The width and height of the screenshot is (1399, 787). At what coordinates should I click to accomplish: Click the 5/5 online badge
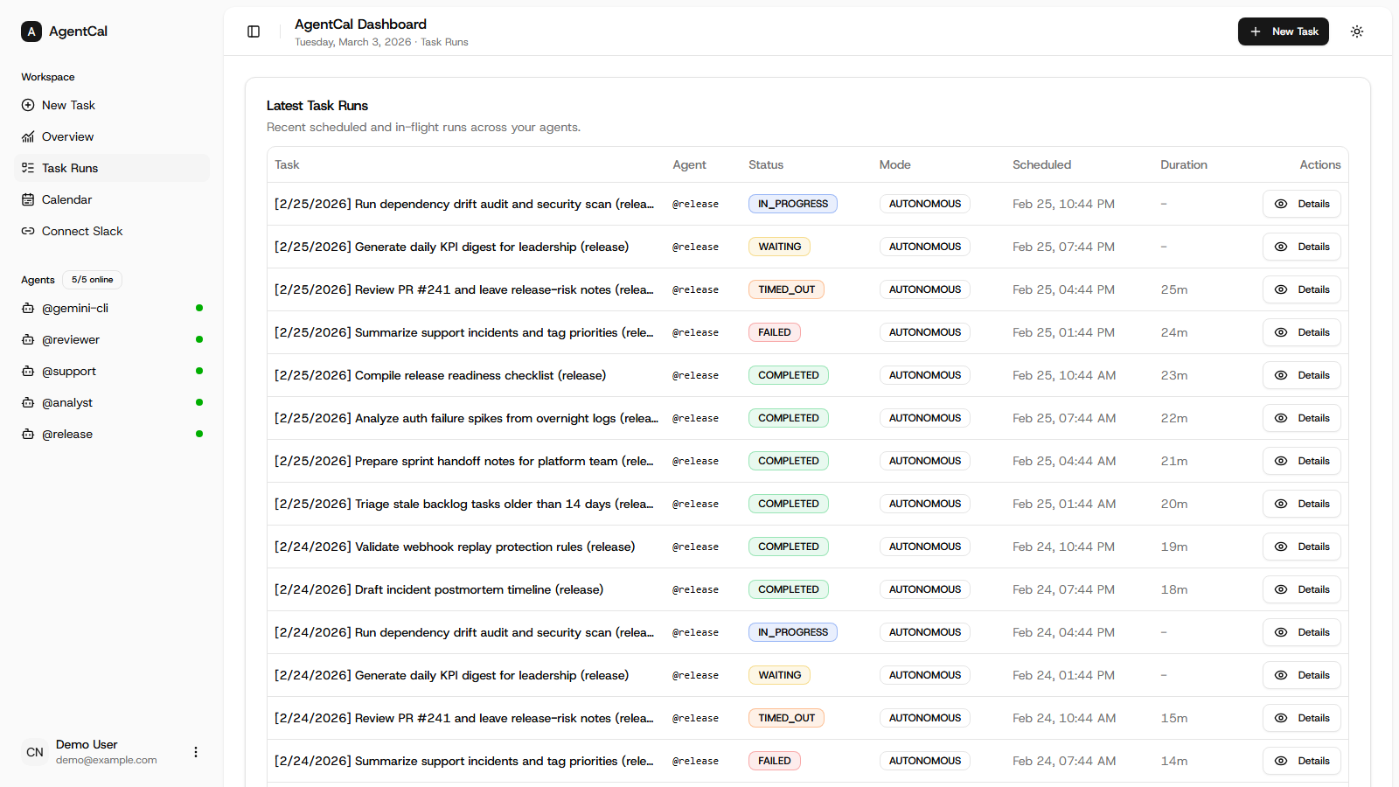point(92,280)
